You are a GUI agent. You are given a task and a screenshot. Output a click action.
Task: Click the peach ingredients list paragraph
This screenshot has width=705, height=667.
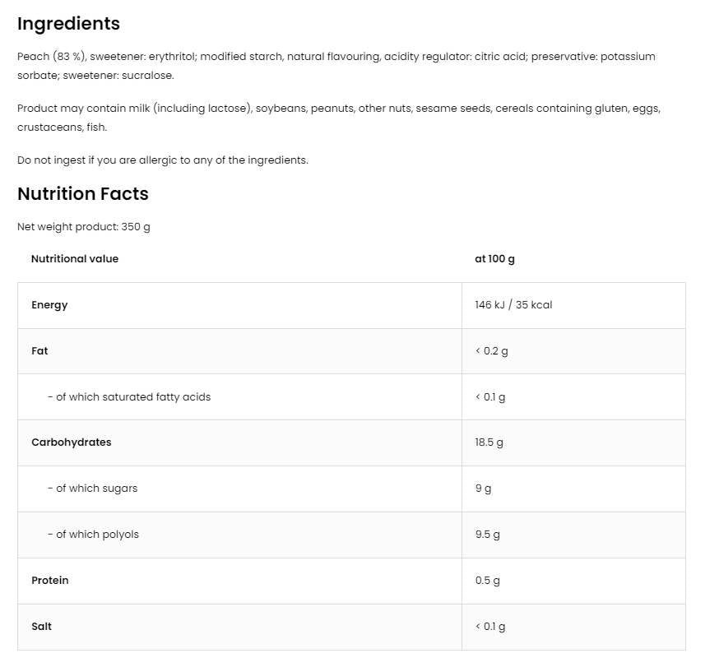point(336,66)
